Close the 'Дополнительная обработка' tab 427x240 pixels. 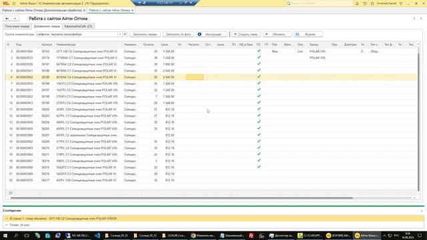[84, 11]
